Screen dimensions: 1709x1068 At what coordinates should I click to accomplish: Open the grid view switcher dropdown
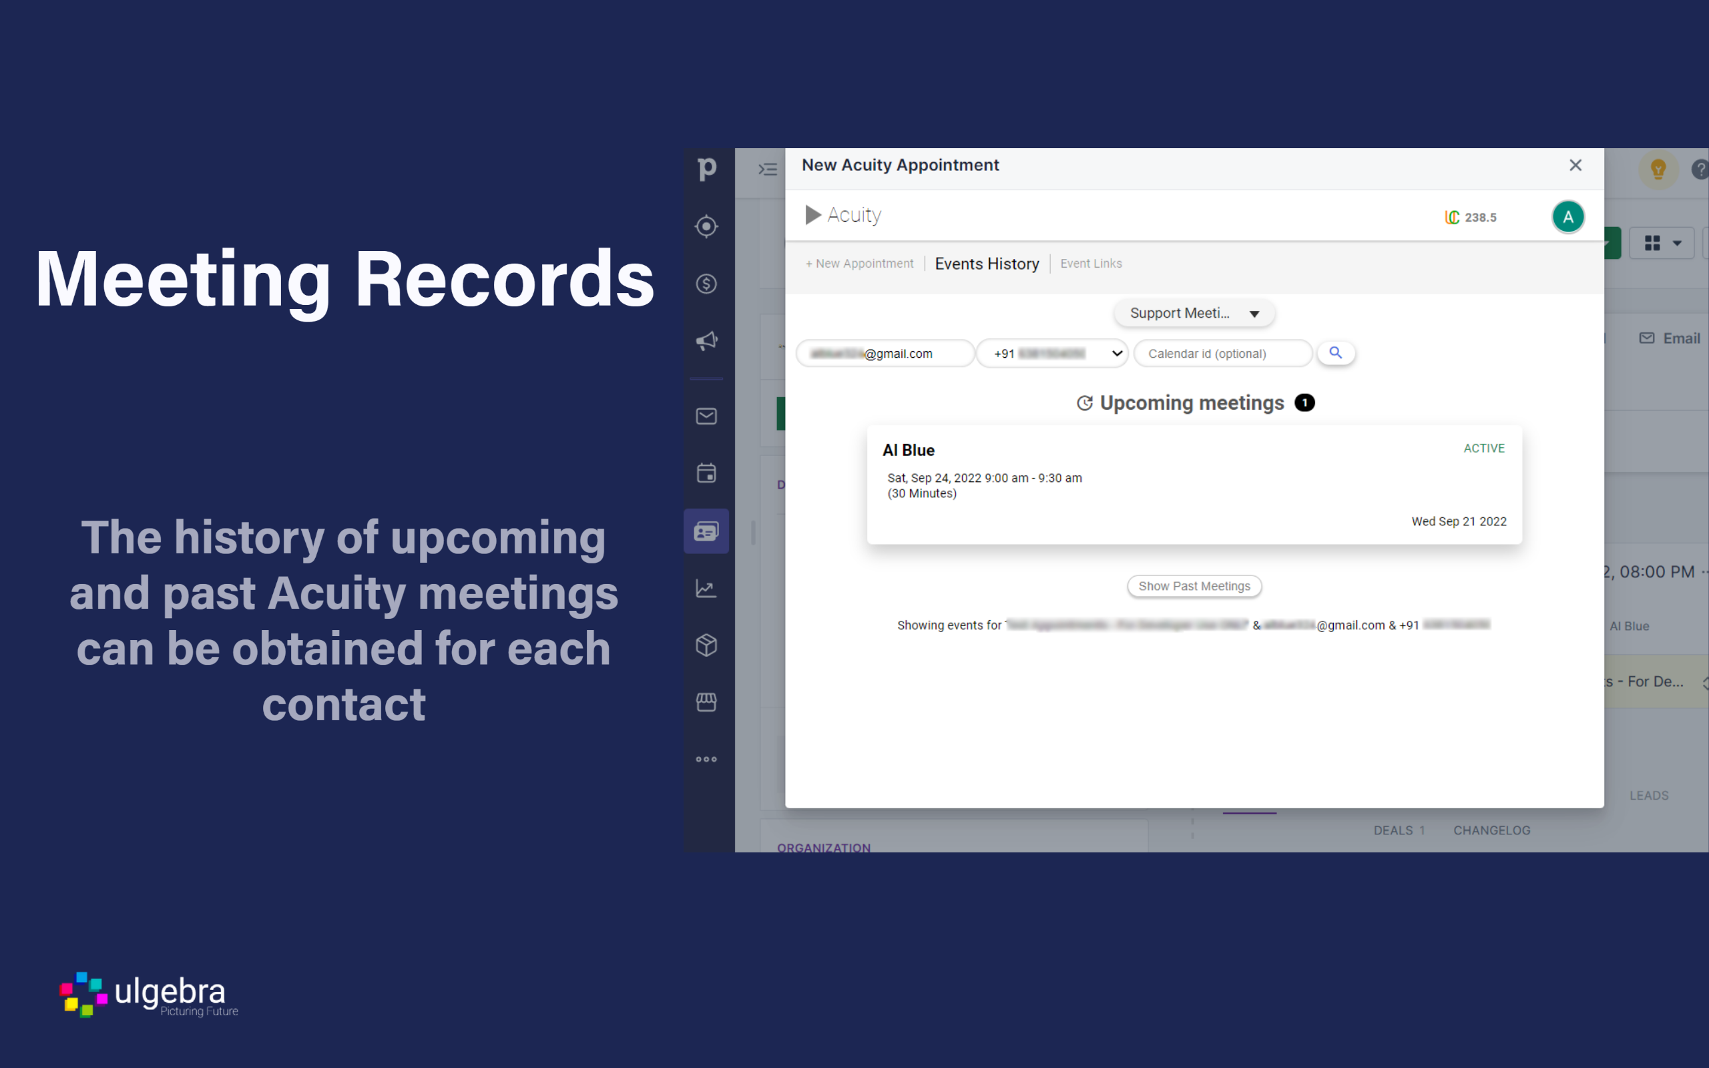[x=1662, y=244]
